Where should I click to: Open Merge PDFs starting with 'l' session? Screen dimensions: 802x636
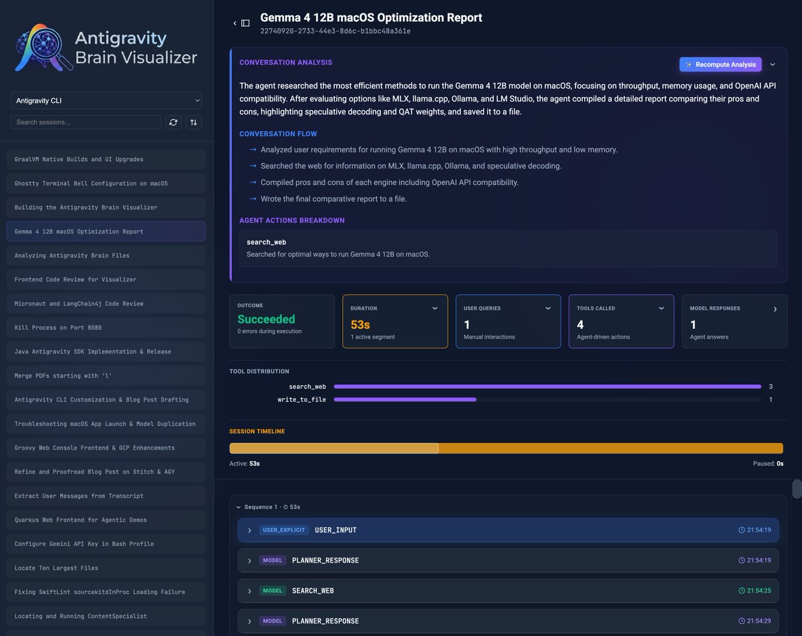(x=106, y=375)
